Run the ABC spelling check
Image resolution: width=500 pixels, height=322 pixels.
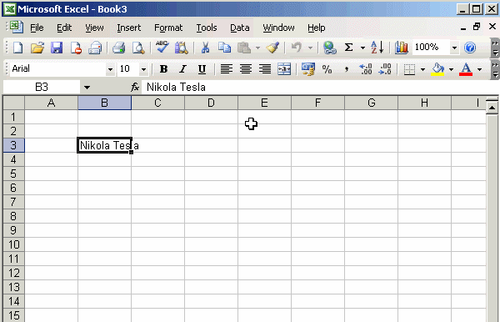162,48
